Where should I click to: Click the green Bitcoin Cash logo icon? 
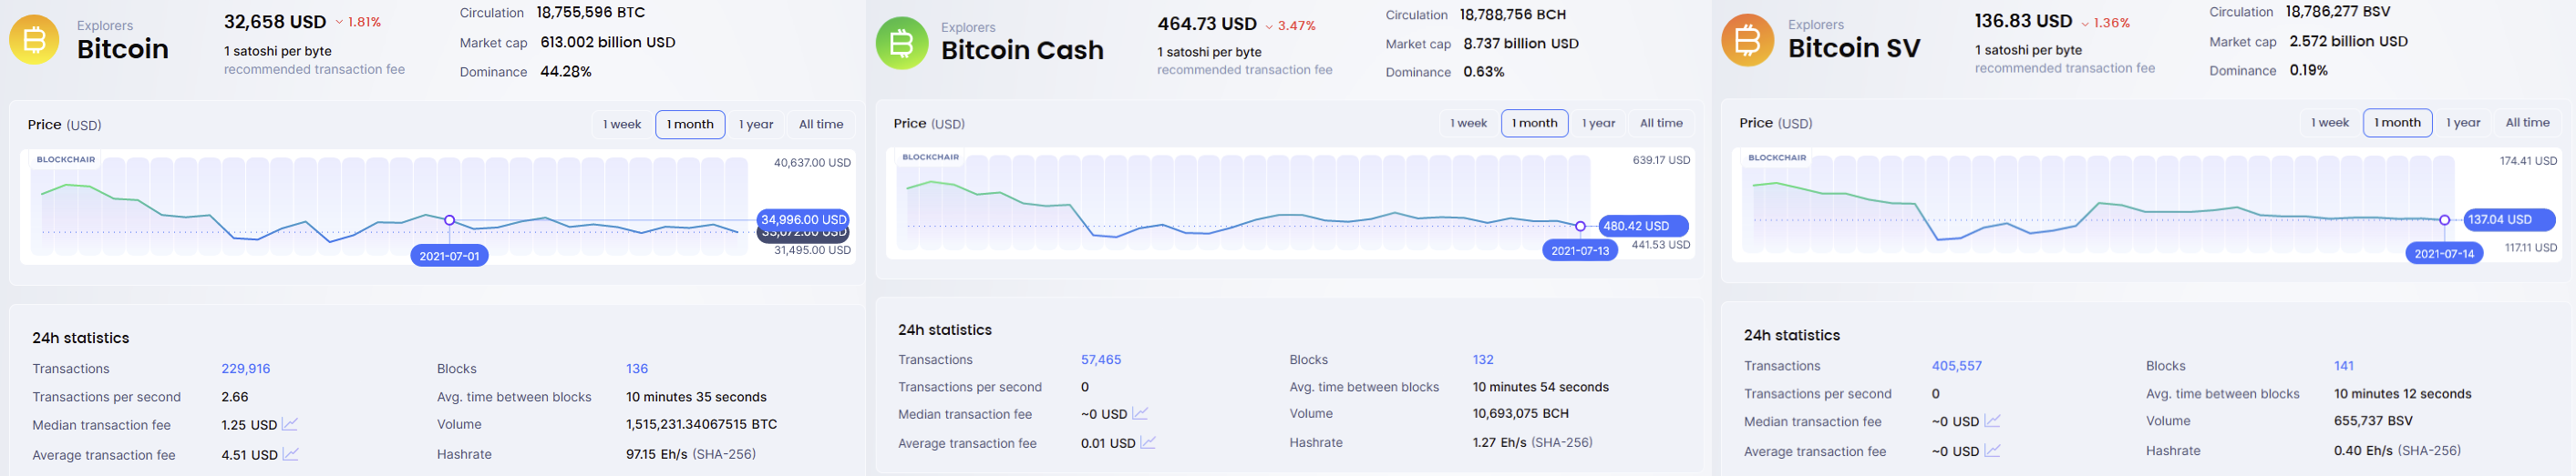coord(902,43)
